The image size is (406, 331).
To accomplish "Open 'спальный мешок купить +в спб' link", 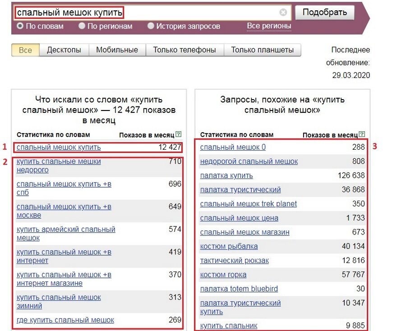I will click(x=64, y=188).
